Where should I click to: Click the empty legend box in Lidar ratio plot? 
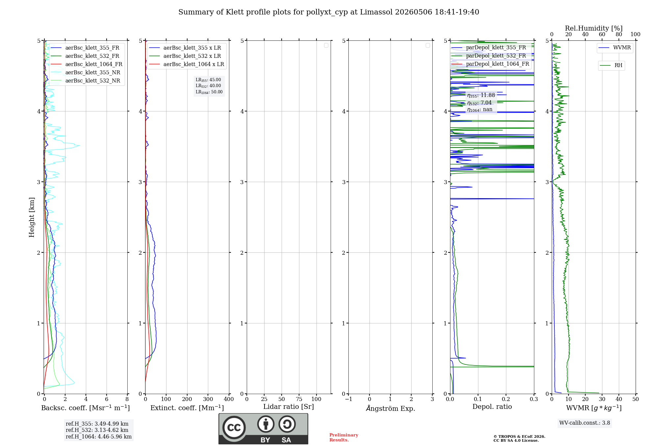326,45
